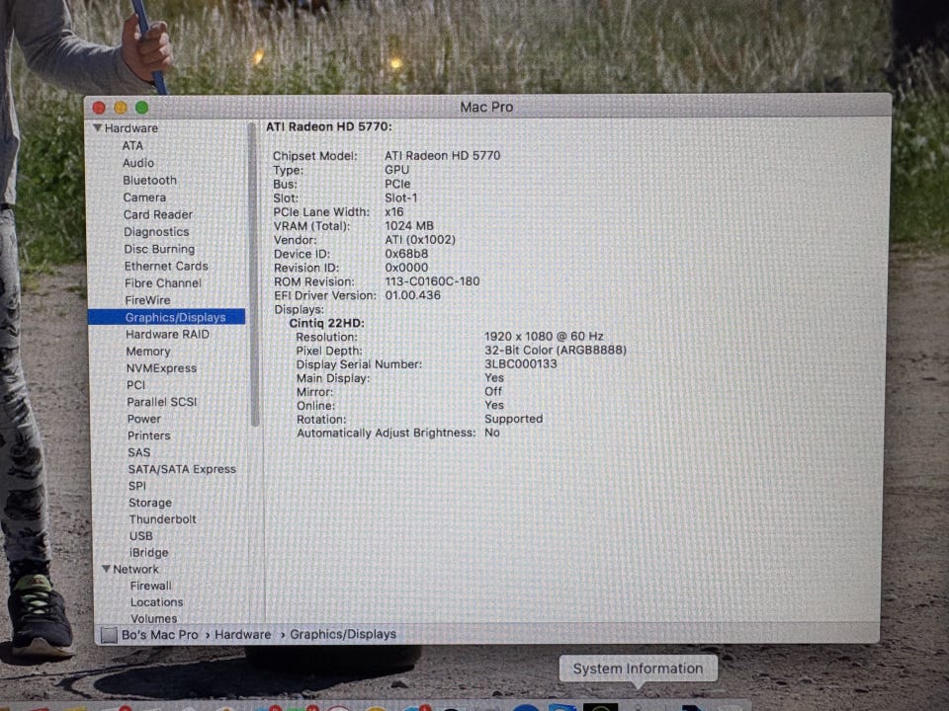Select Thunderbolt in the sidebar

[163, 519]
